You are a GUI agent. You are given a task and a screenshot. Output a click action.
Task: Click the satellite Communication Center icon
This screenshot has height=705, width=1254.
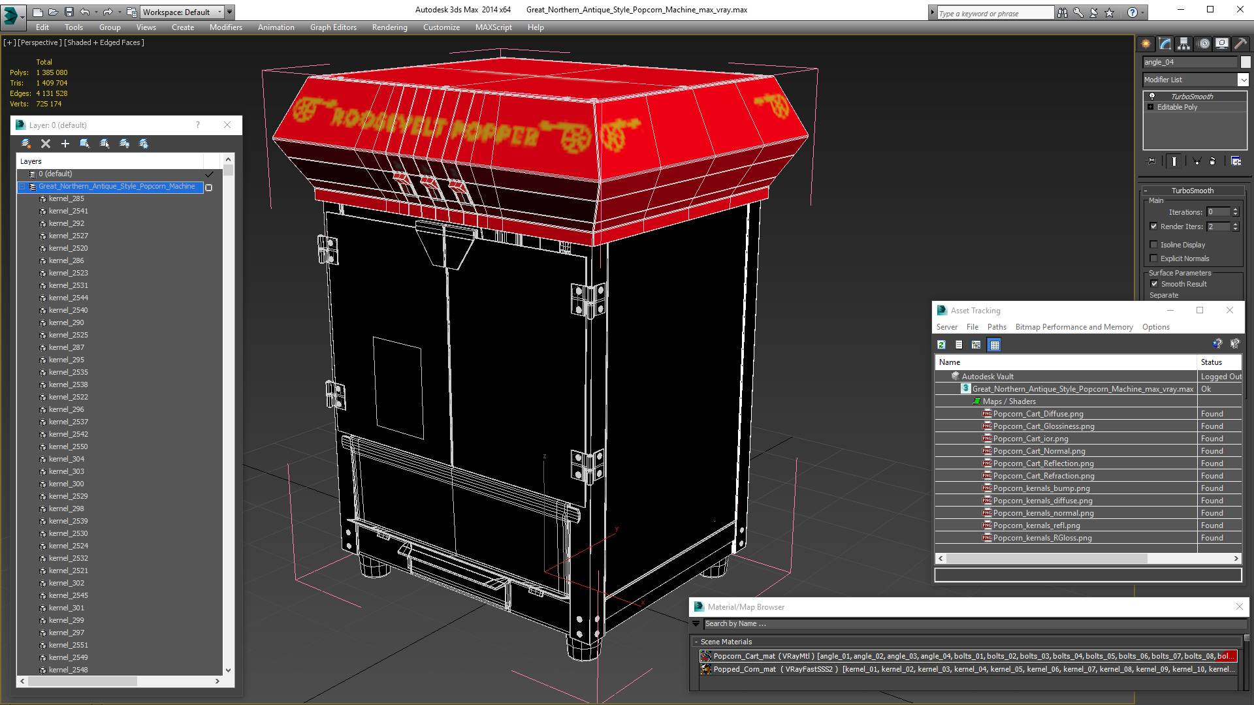coord(1094,12)
